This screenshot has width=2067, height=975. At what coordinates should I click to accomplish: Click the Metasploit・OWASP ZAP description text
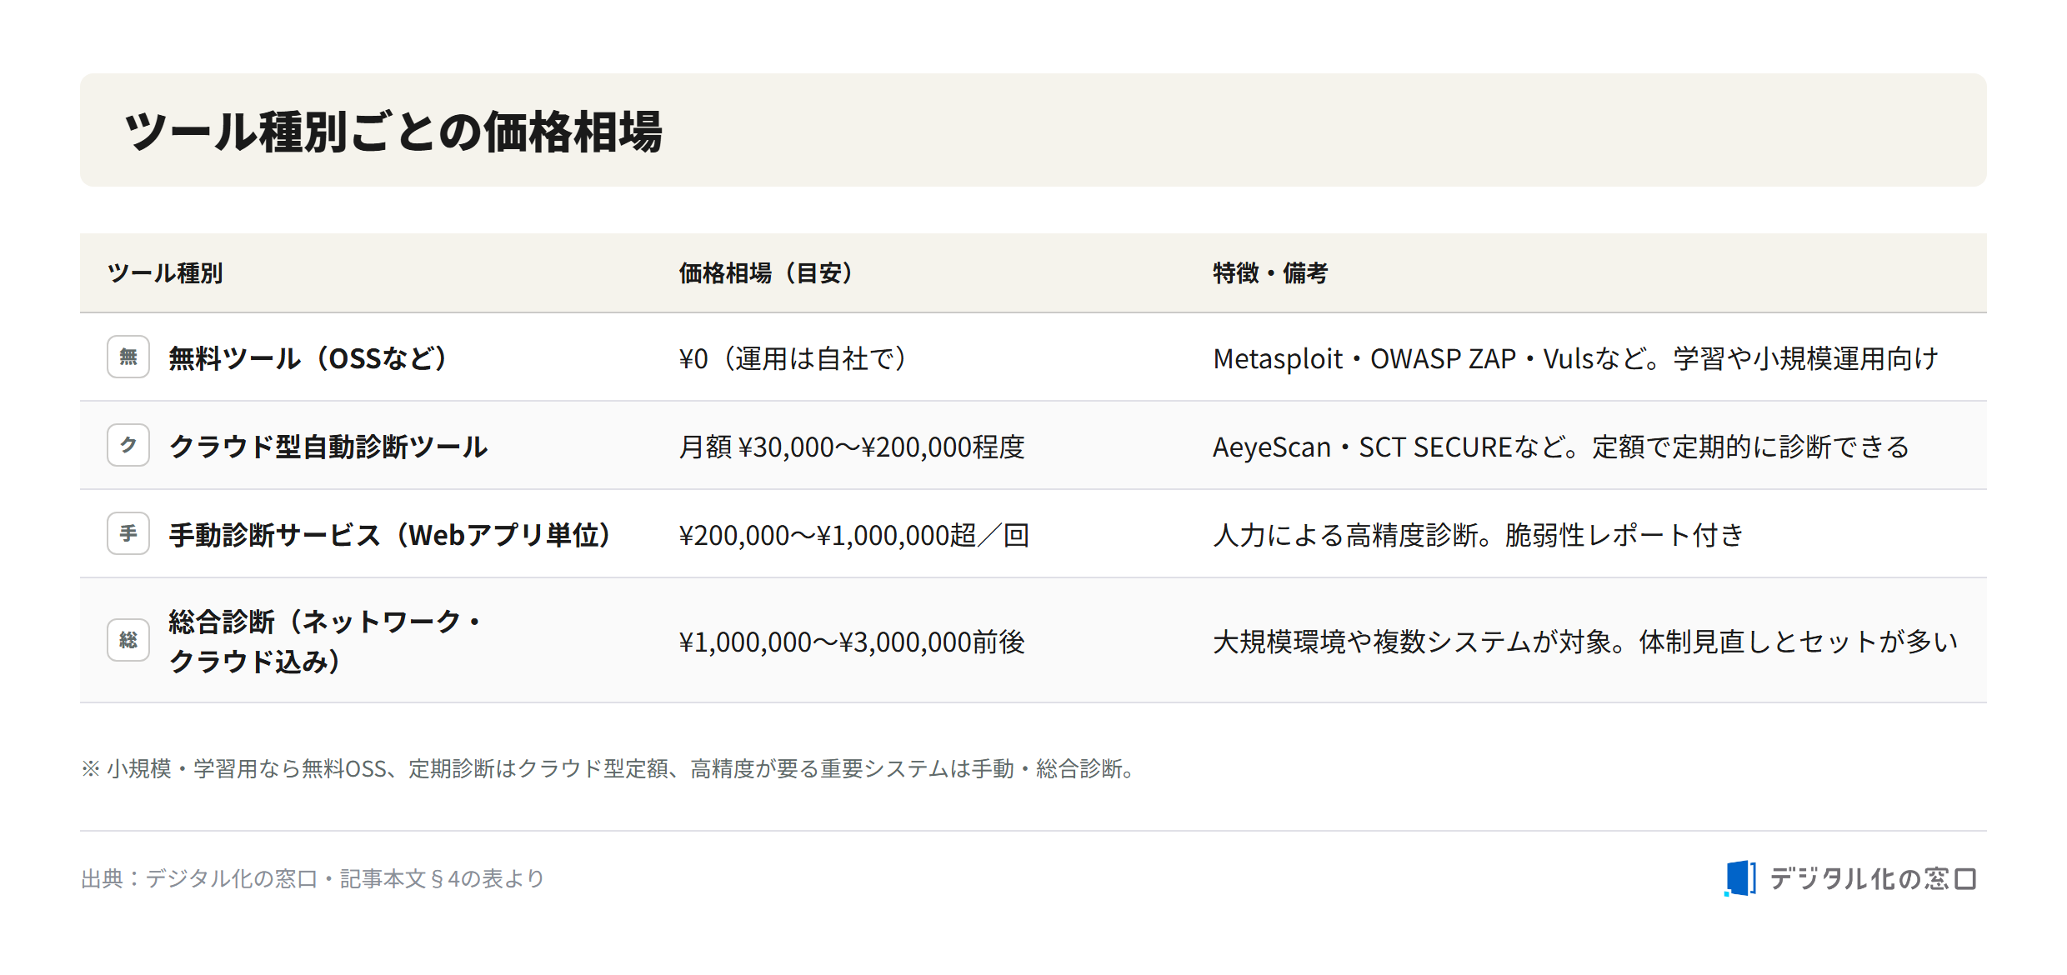[1575, 358]
